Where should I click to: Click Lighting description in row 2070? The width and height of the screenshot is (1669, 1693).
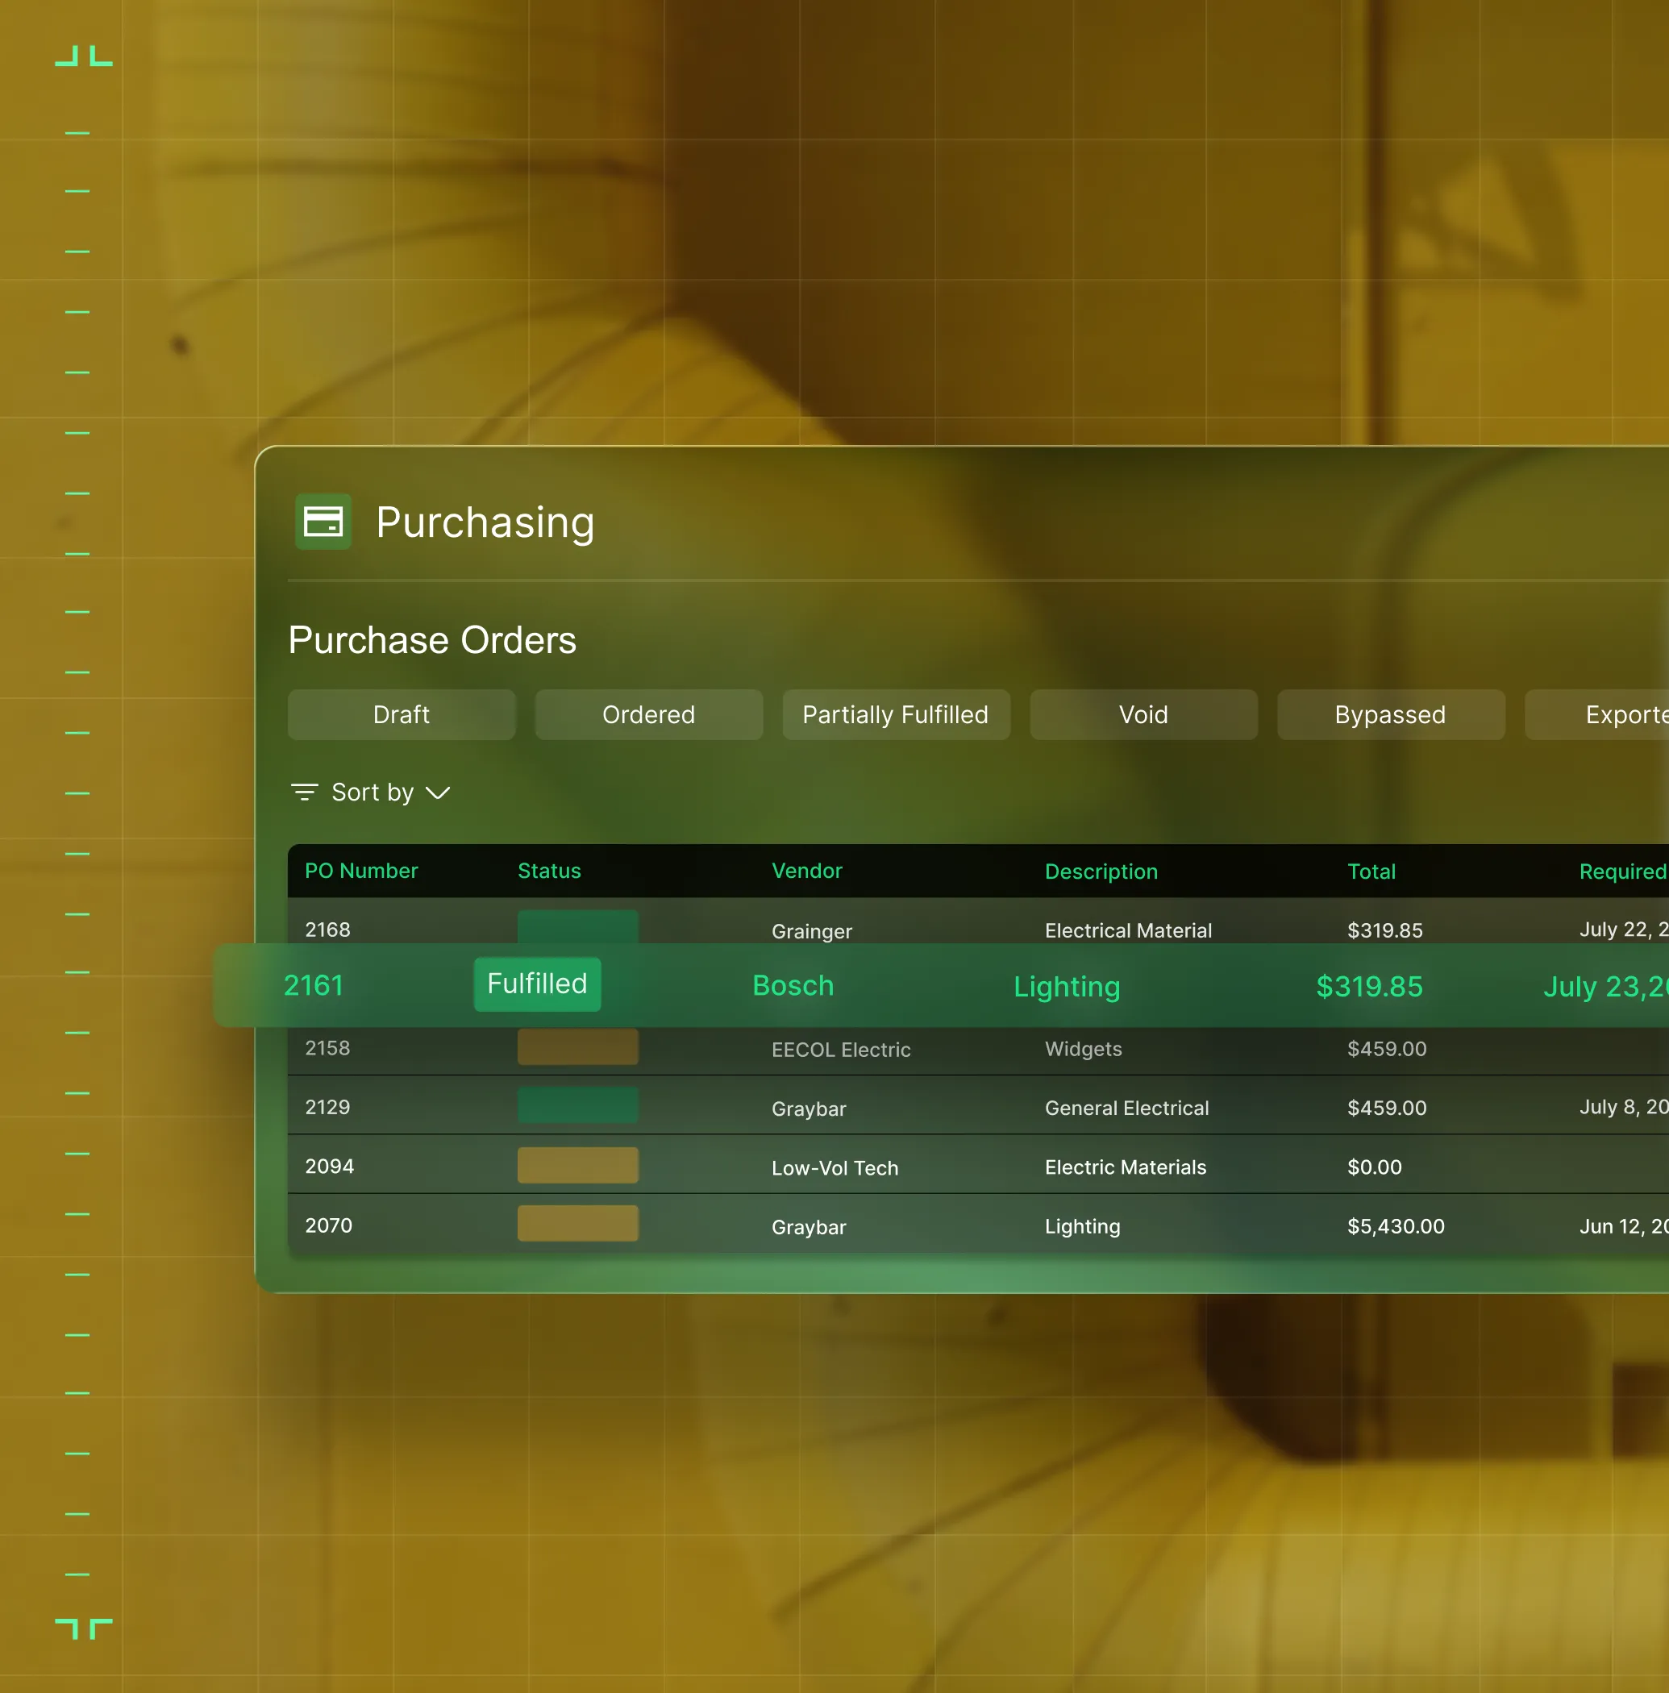point(1083,1226)
